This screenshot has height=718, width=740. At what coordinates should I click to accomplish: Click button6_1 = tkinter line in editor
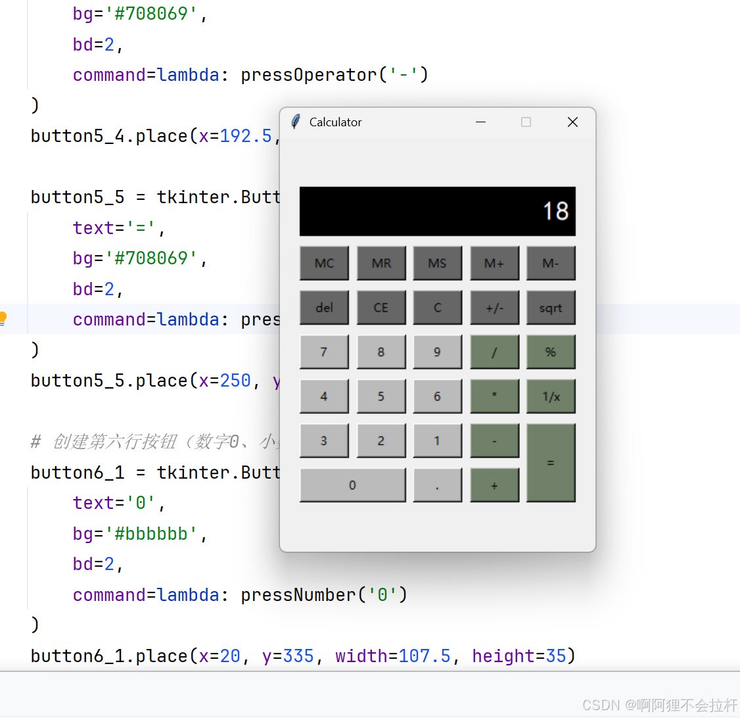[x=156, y=473]
